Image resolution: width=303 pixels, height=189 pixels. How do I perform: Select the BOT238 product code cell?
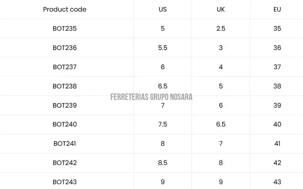(x=65, y=86)
